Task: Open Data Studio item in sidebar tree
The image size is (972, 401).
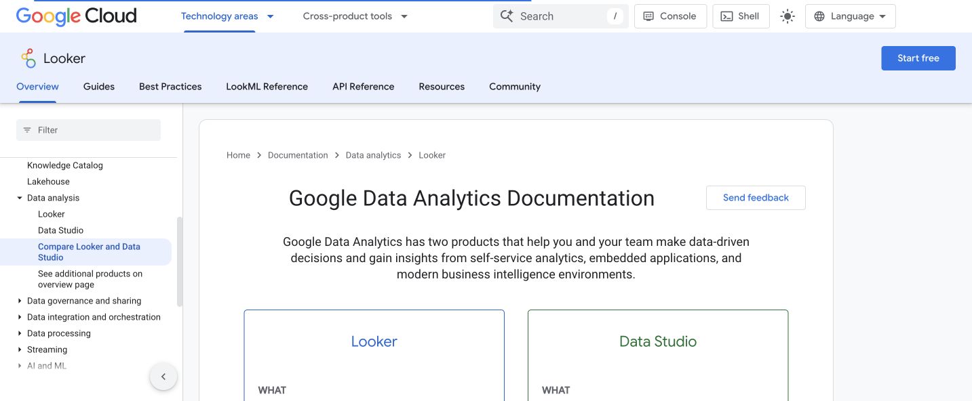Action: tap(60, 230)
